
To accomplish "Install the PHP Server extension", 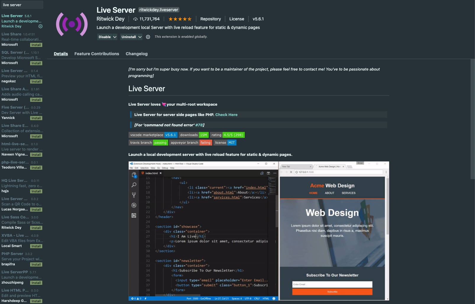I will 36,264.
